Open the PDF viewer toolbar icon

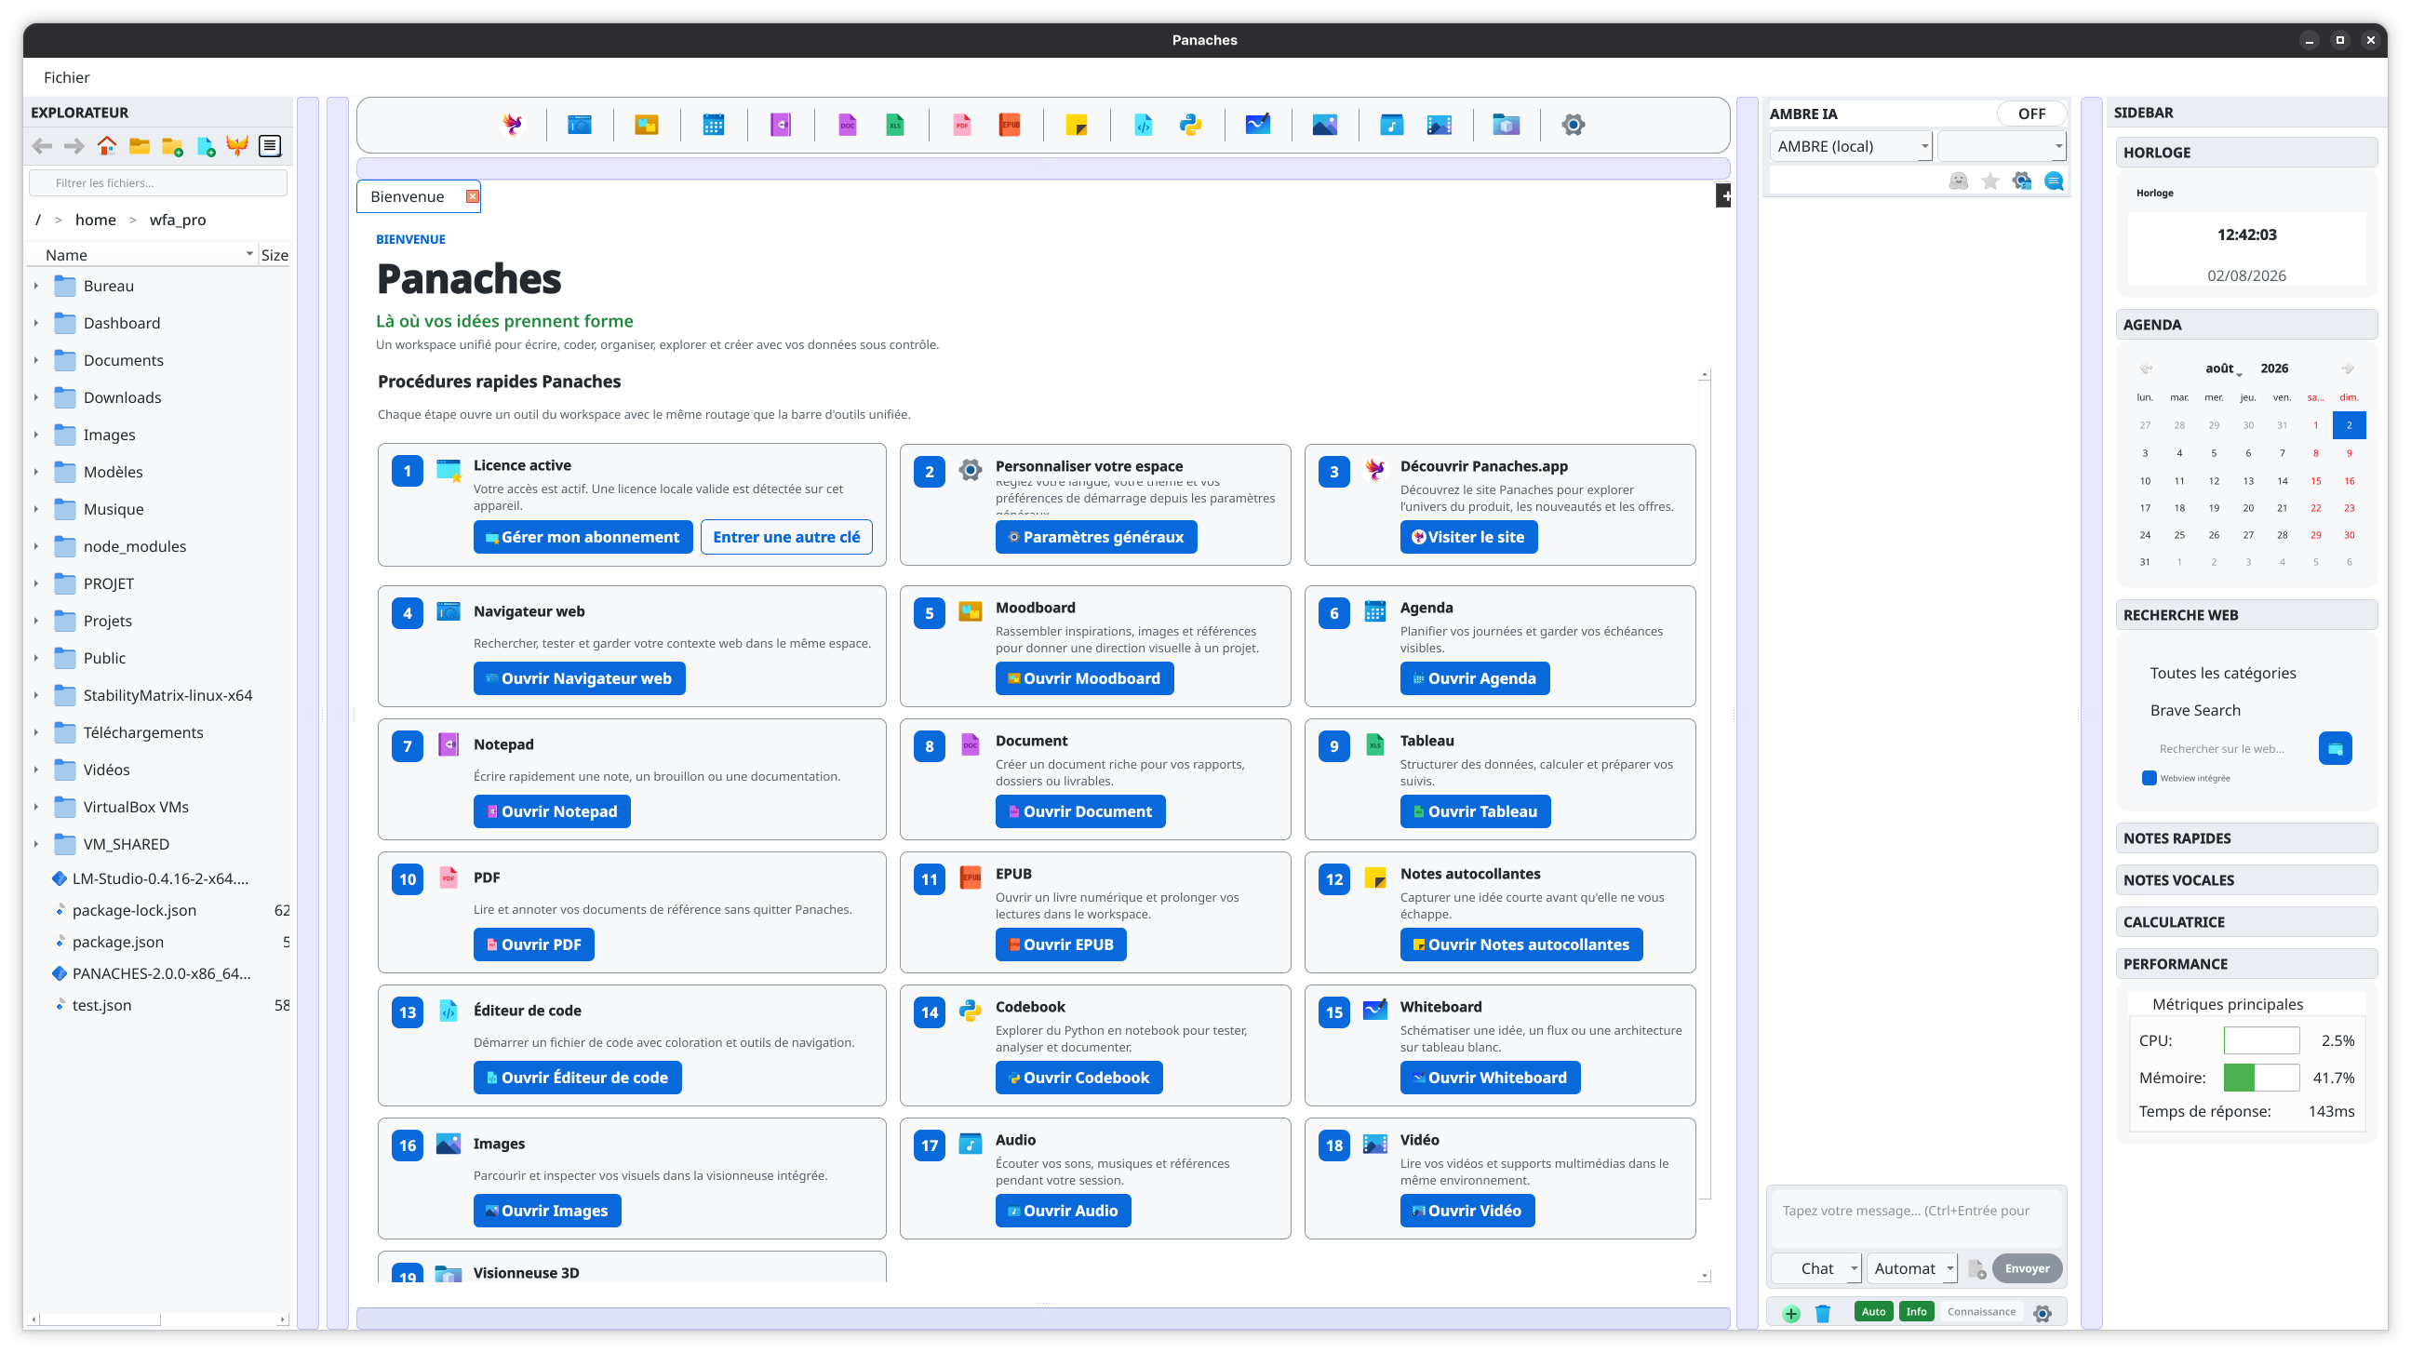pyautogui.click(x=961, y=125)
